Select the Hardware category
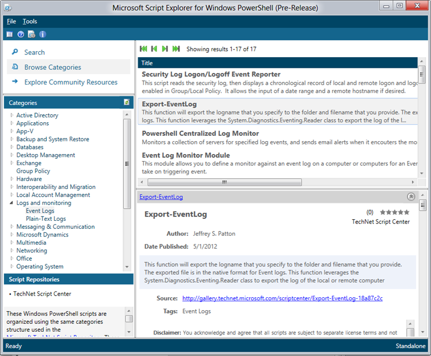 [29, 179]
